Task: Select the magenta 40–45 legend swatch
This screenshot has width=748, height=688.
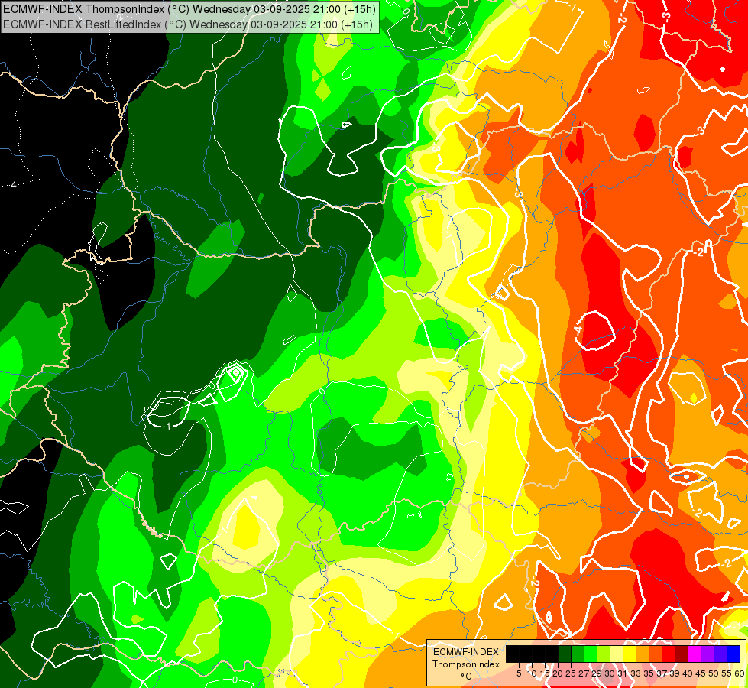Action: [x=695, y=654]
